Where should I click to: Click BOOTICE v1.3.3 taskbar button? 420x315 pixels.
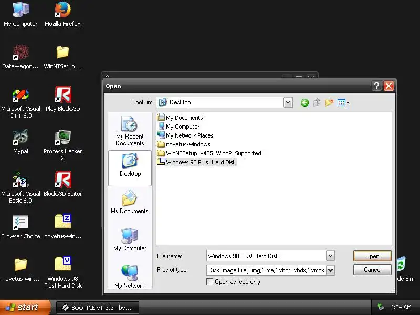click(x=98, y=308)
